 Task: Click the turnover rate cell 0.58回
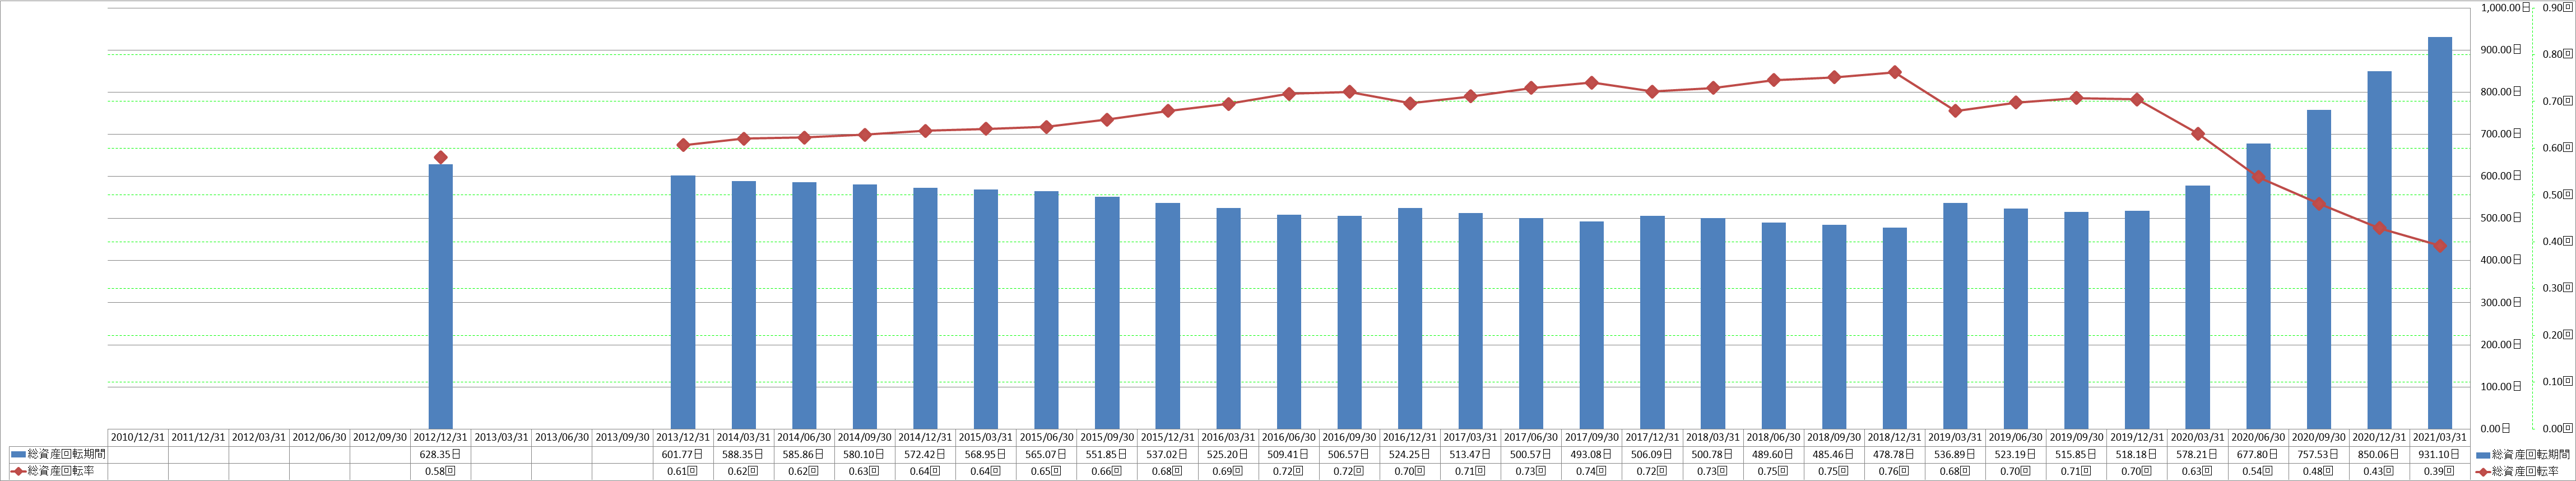[x=440, y=471]
